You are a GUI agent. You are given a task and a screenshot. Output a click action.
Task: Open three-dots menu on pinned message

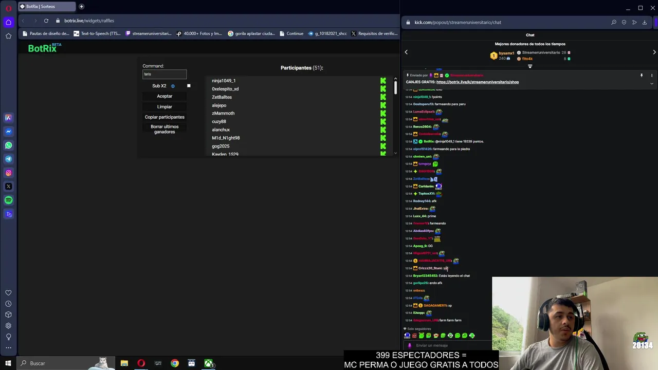tap(652, 76)
